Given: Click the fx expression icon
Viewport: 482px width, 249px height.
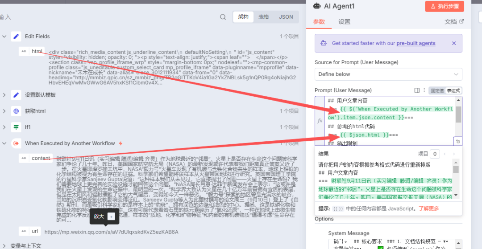Looking at the screenshot, I should point(320,121).
